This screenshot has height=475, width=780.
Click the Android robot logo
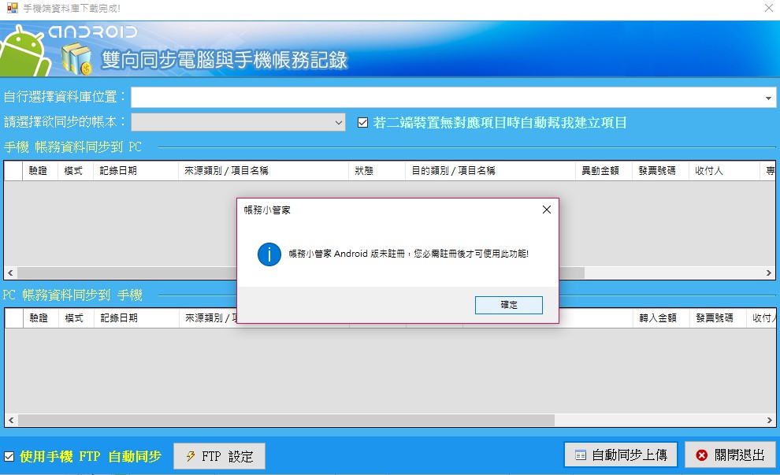[x=25, y=51]
